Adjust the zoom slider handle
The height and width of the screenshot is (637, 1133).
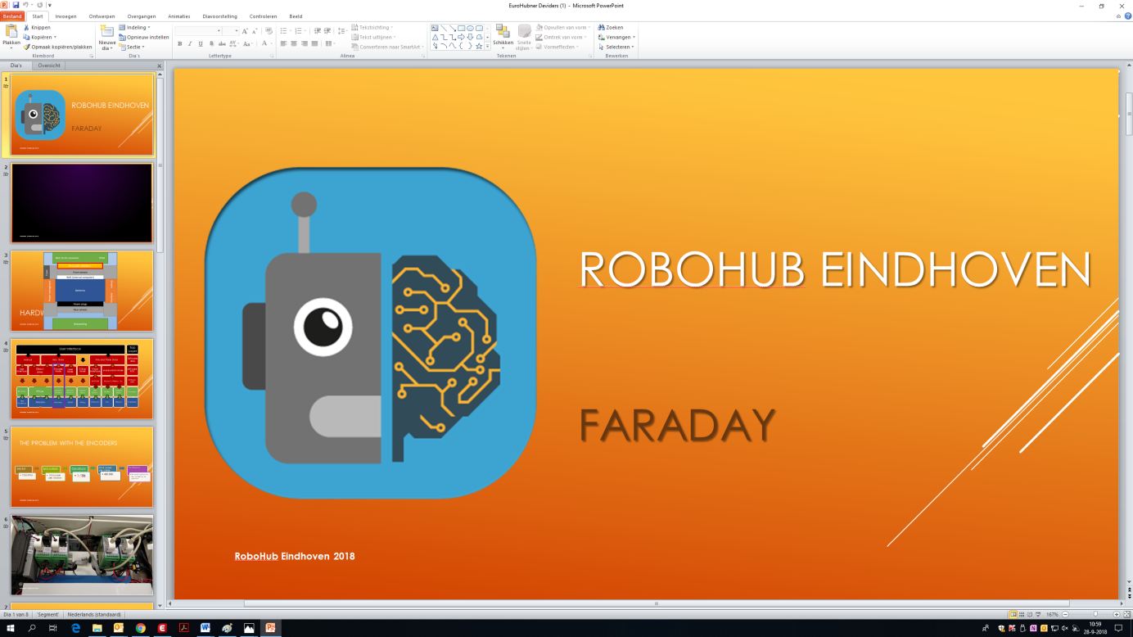pyautogui.click(x=1096, y=614)
